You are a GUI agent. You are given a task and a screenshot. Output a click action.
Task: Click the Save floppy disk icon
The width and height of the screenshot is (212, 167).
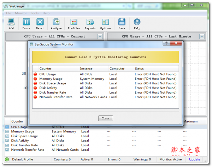click(x=122, y=22)
